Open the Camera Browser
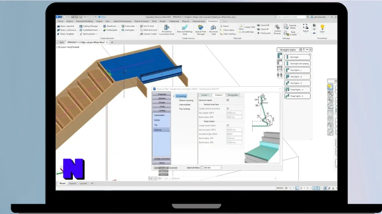This screenshot has width=382, height=214. (x=277, y=30)
